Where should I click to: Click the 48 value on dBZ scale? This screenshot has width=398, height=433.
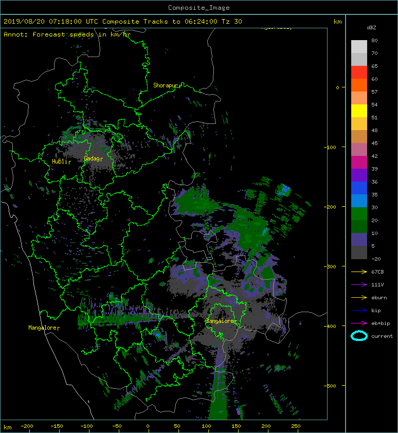374,130
